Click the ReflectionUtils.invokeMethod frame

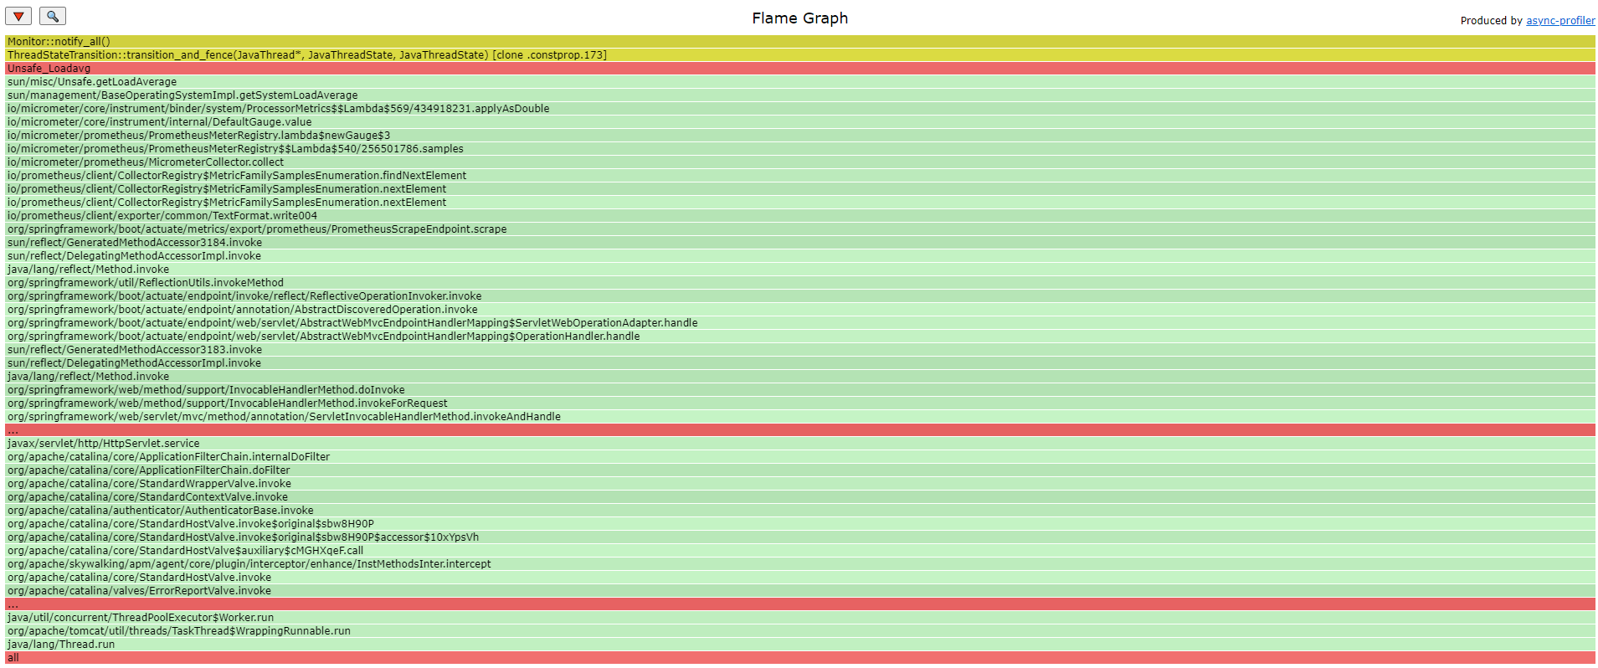pos(799,283)
